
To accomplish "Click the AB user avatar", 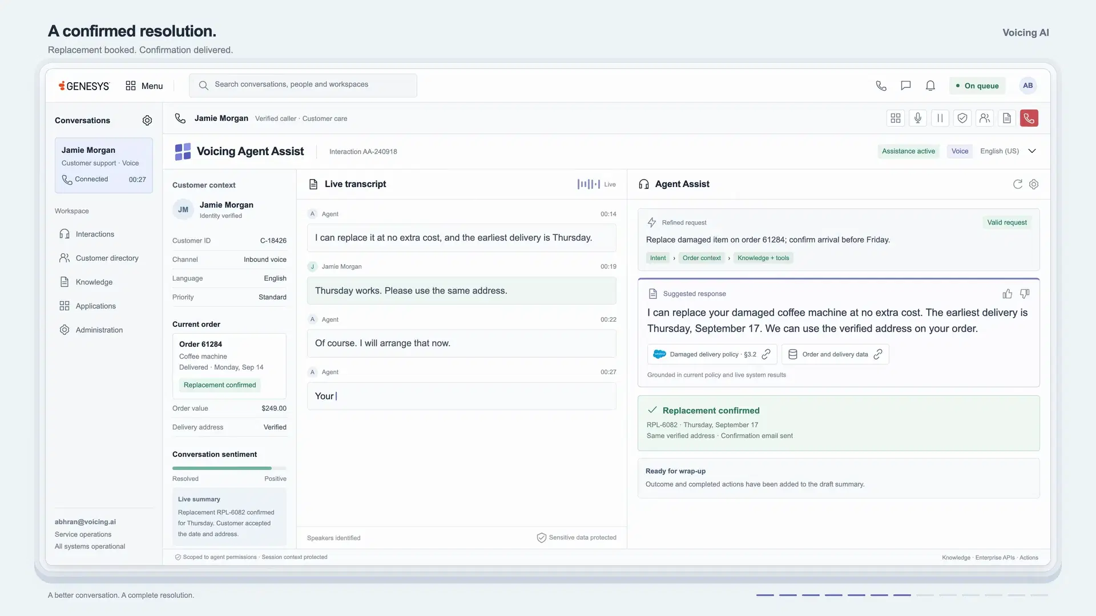I will (x=1027, y=86).
